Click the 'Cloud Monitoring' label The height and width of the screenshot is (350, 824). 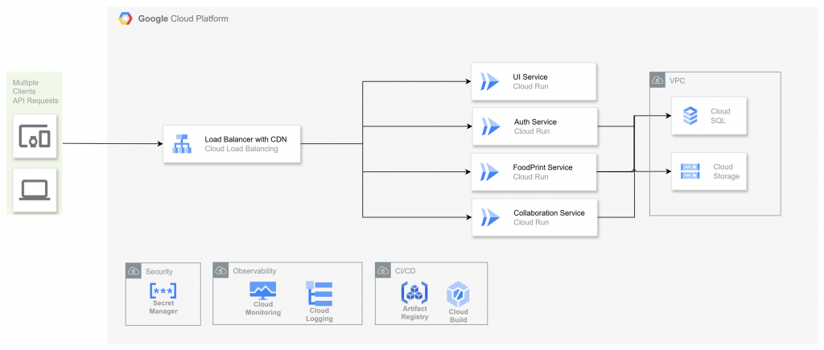click(263, 308)
